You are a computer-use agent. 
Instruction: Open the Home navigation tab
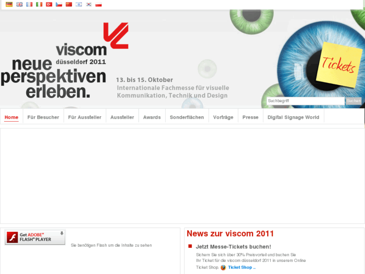tap(12, 117)
